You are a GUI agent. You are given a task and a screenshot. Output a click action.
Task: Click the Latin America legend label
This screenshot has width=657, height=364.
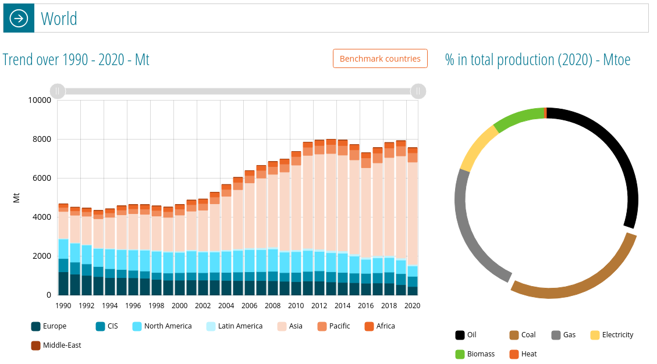pyautogui.click(x=240, y=326)
